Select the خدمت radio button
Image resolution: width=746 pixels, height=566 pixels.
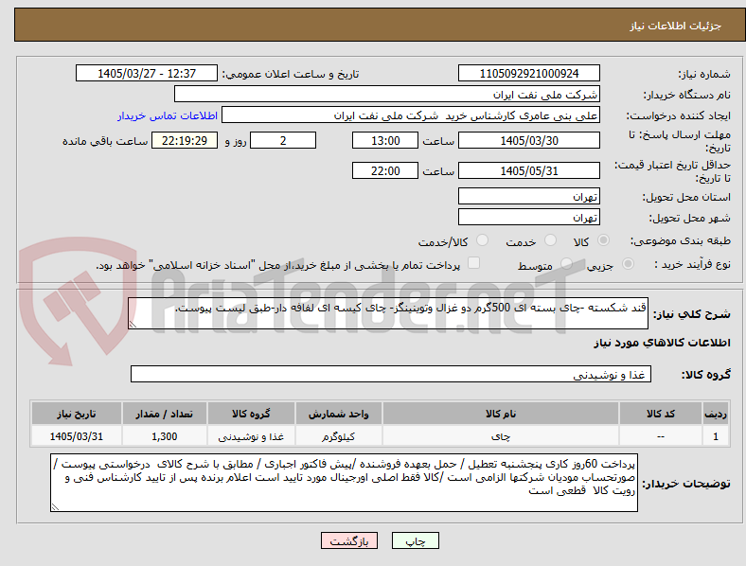(x=550, y=240)
